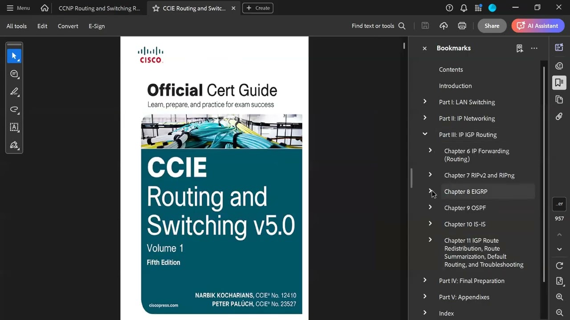Image resolution: width=570 pixels, height=320 pixels.
Task: Star the CCIE document tab
Action: 155,8
